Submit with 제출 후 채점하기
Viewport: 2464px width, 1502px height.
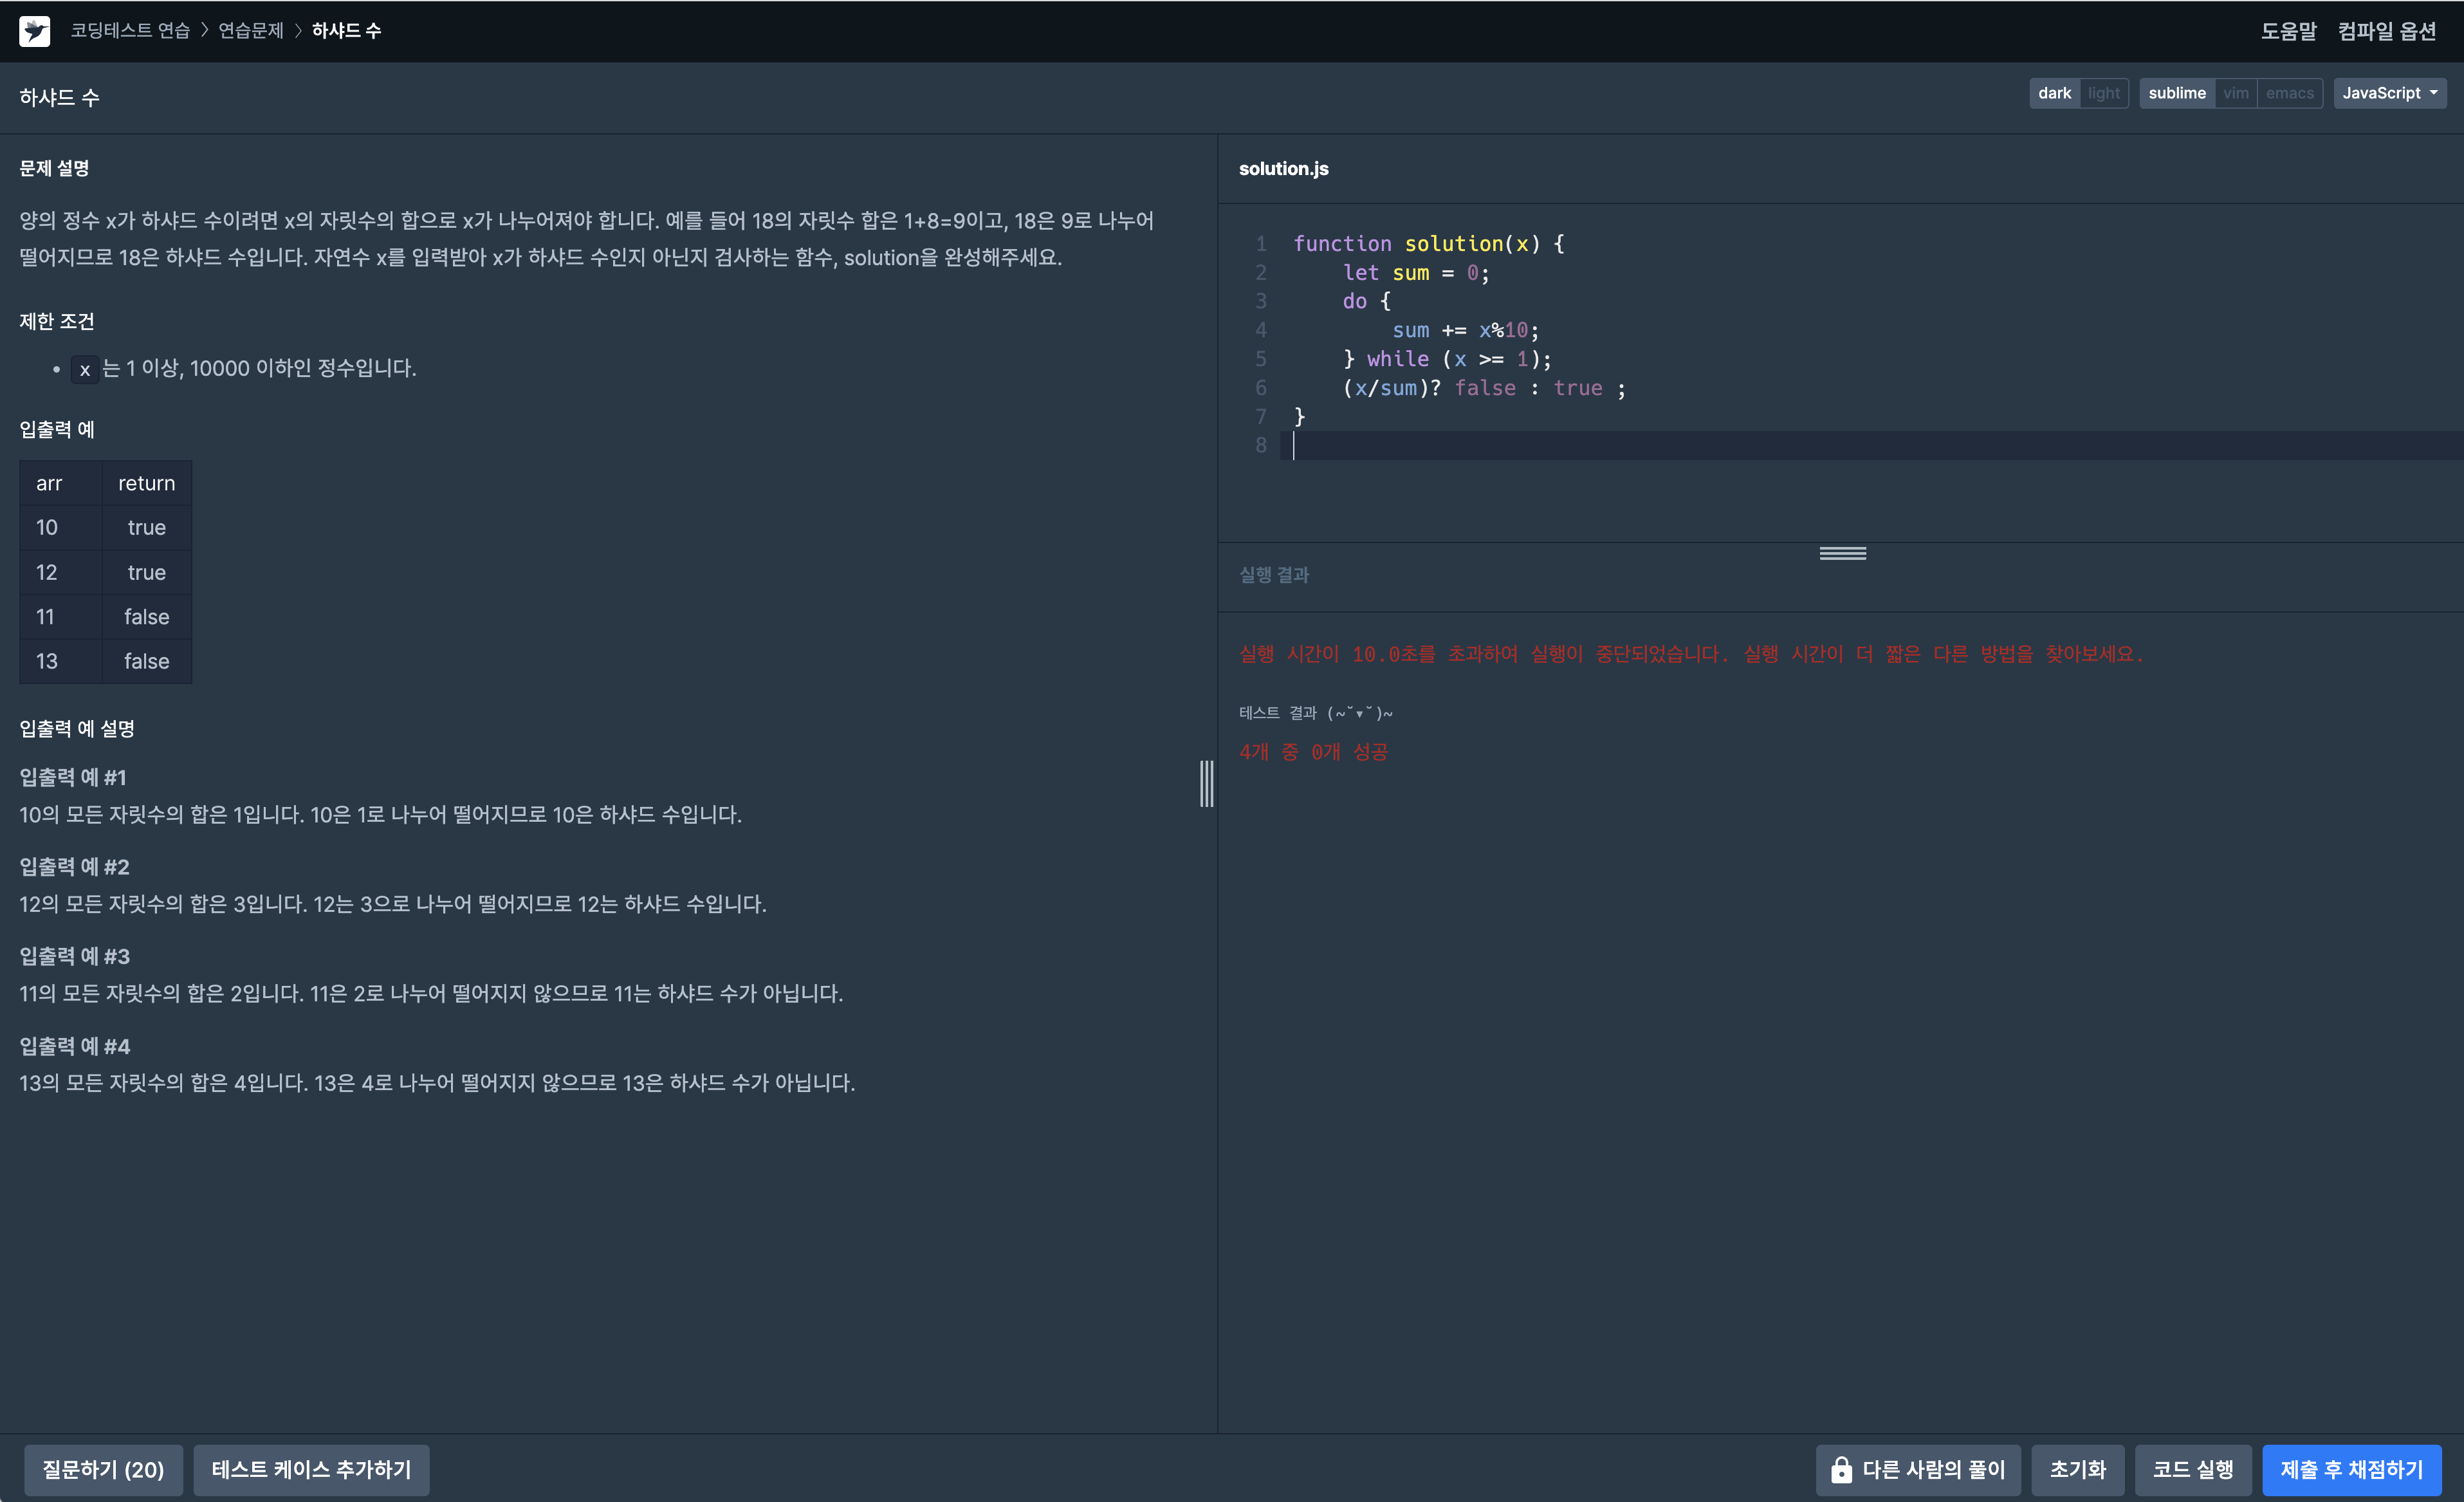tap(2351, 1469)
